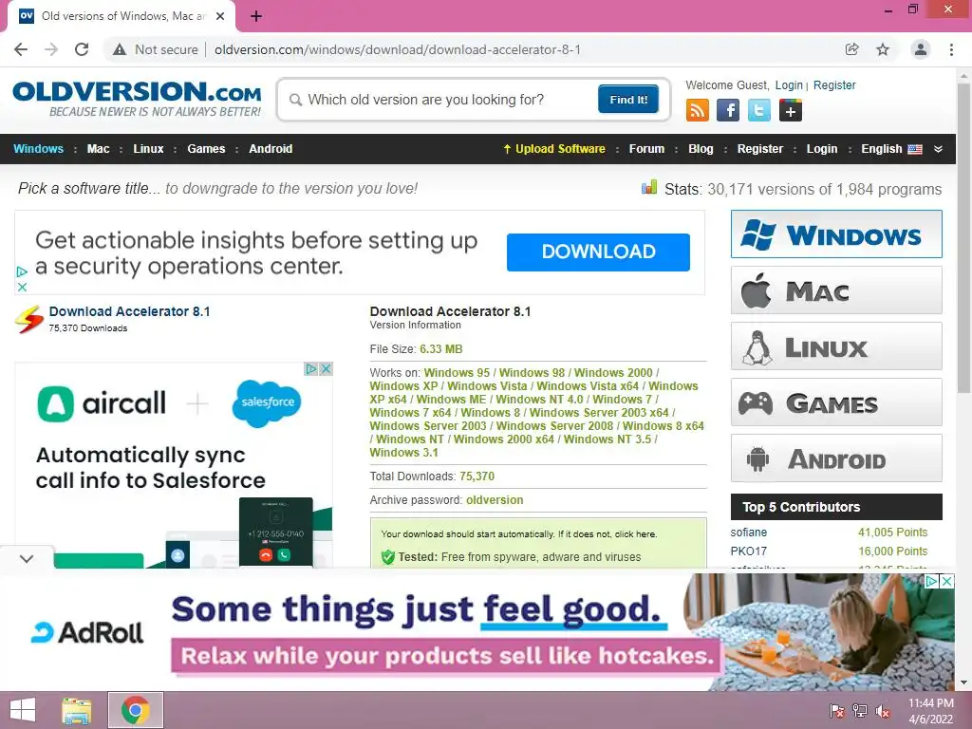Open the Windows nav menu item
The image size is (972, 729).
click(x=38, y=149)
